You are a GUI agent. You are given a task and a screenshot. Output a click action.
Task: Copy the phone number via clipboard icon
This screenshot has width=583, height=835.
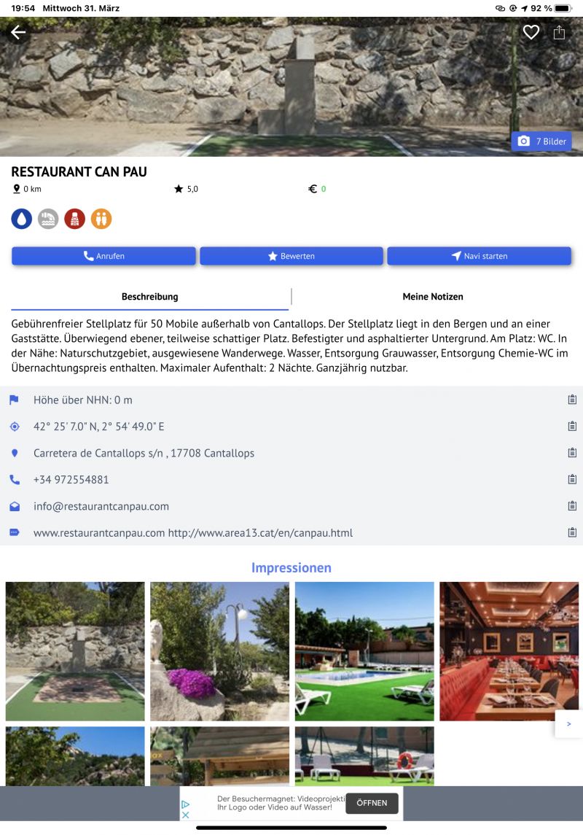coord(572,479)
